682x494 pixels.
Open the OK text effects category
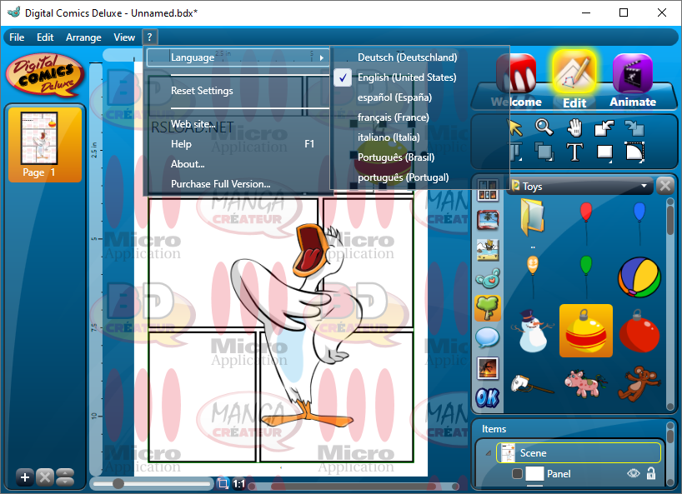point(488,398)
